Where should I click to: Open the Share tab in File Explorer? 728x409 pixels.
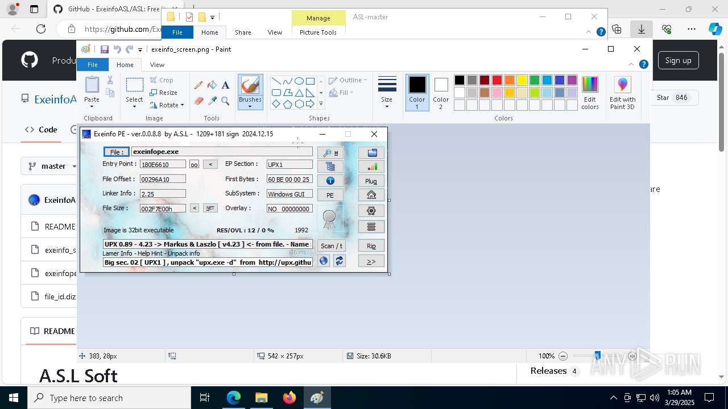(x=243, y=32)
